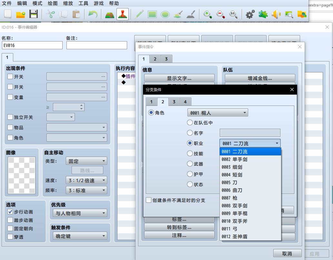The height and width of the screenshot is (260, 333).
Task: Open project with the folder icon
Action: tap(21, 14)
